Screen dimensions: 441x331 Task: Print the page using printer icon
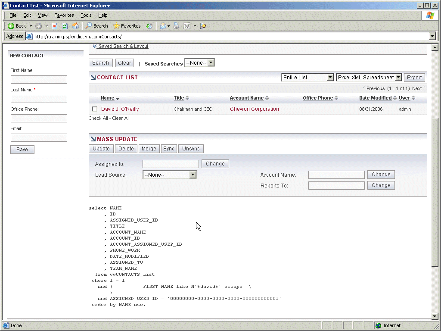177,26
